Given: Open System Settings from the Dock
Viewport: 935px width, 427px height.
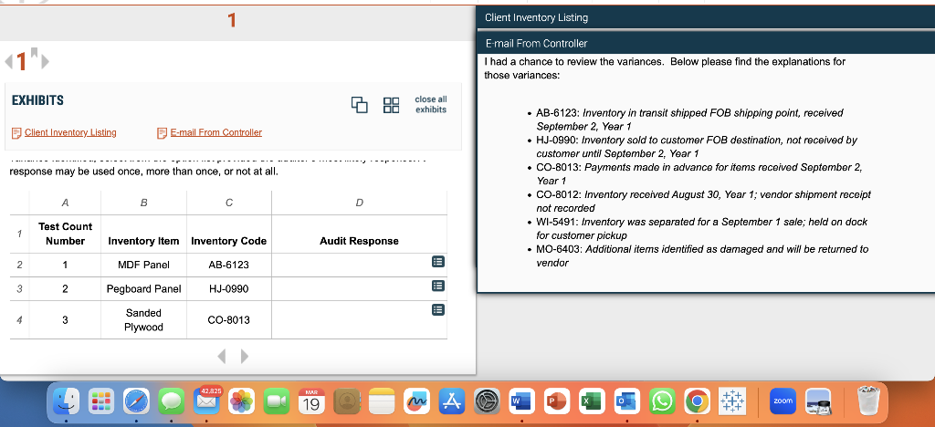Looking at the screenshot, I should 487,401.
